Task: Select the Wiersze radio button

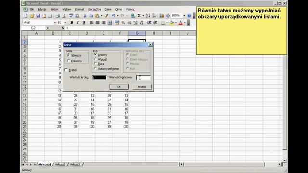Action: click(x=75, y=55)
